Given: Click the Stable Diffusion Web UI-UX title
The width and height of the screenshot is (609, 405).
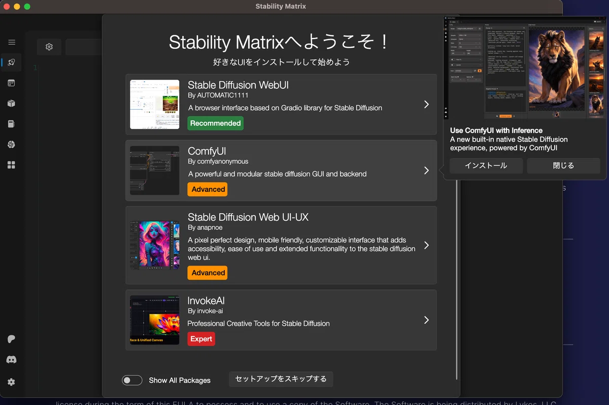Looking at the screenshot, I should tap(248, 217).
